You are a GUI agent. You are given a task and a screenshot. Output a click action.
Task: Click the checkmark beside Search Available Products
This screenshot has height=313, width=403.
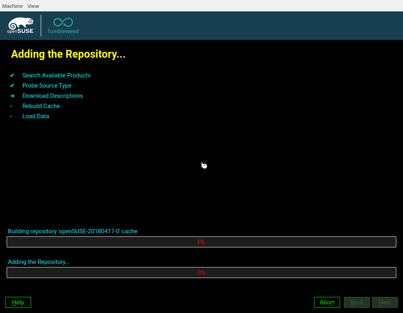click(x=12, y=75)
